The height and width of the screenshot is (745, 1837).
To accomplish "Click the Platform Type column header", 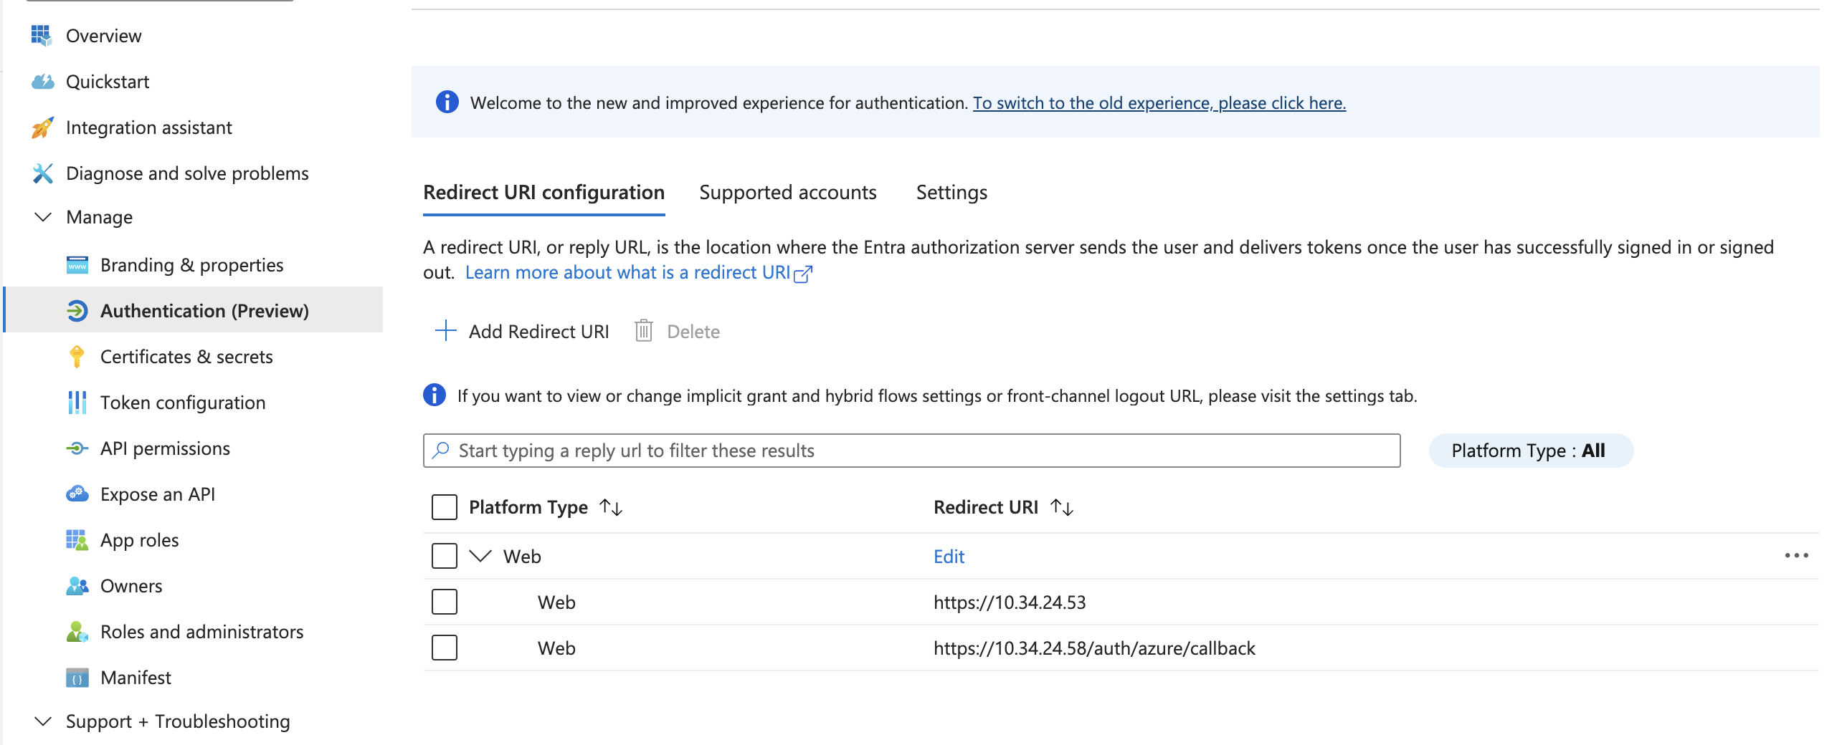I will (528, 507).
